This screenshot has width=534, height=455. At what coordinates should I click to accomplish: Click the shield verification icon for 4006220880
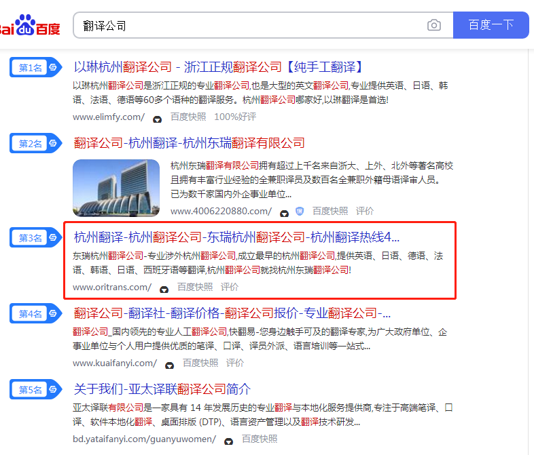(x=300, y=212)
